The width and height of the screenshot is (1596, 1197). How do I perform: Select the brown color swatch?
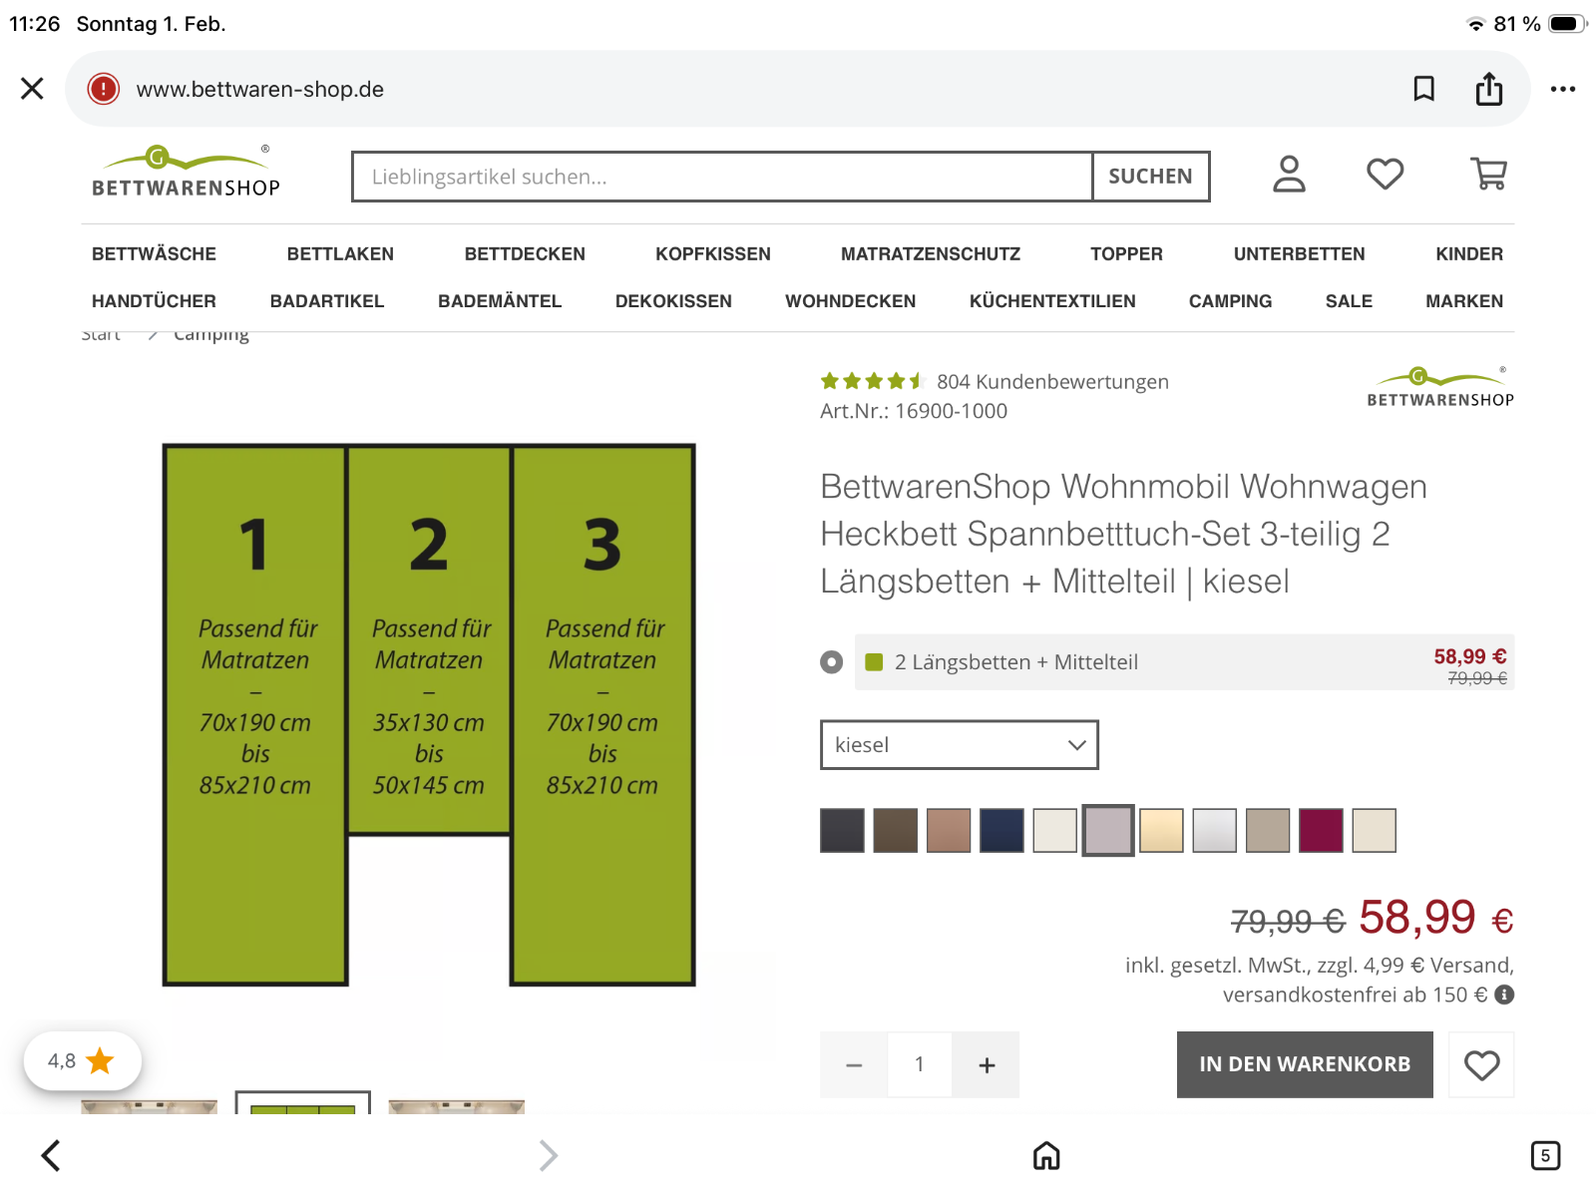[x=896, y=830]
